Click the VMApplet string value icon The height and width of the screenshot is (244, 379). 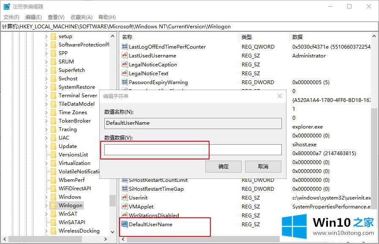click(125, 206)
